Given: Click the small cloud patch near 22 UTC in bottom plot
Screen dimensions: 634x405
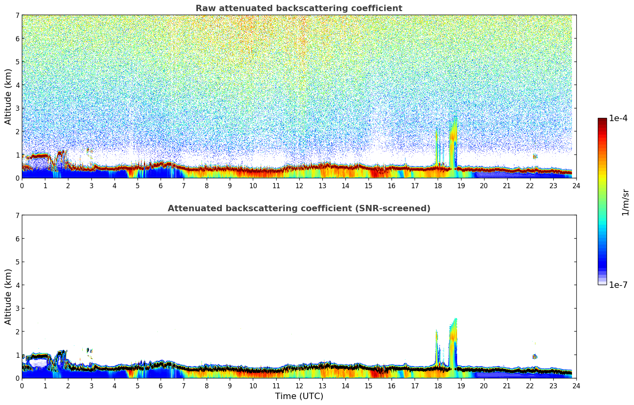Looking at the screenshot, I should [535, 357].
